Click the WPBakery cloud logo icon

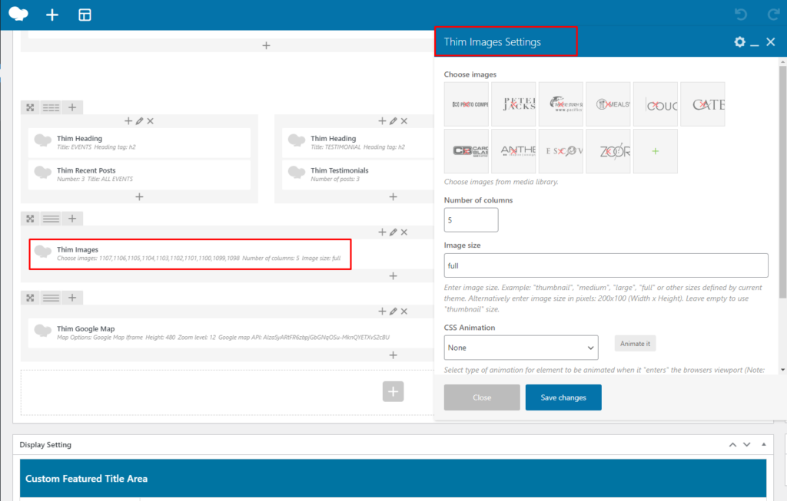point(18,14)
